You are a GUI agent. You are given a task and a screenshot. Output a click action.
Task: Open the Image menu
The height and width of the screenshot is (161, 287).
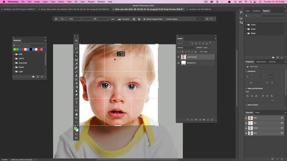[37, 2]
